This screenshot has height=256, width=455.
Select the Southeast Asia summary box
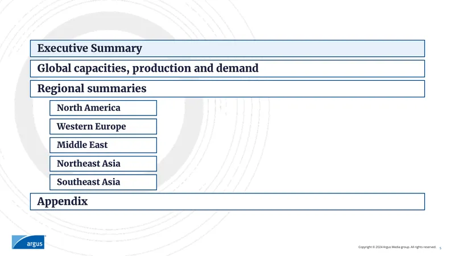pyautogui.click(x=103, y=182)
